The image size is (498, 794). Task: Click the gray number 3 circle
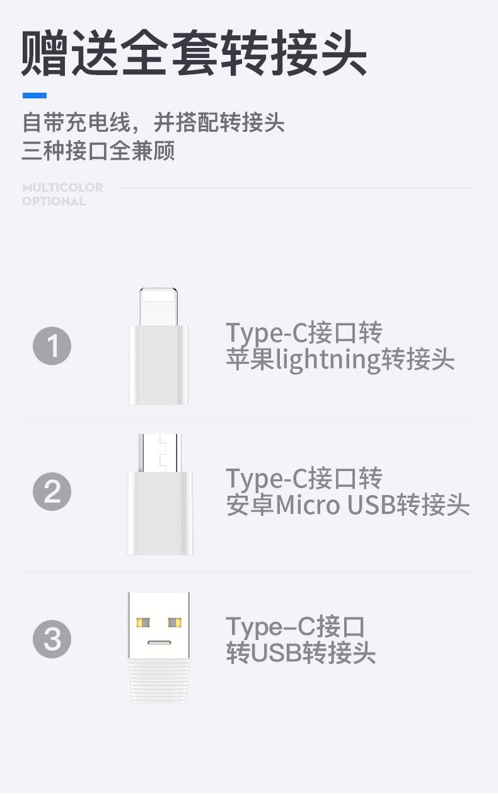click(52, 639)
